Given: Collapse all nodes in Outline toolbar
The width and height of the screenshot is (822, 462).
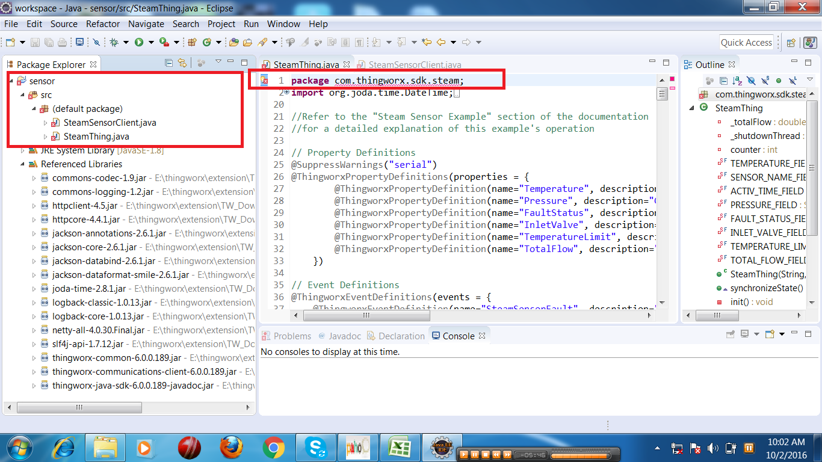Looking at the screenshot, I should coord(724,81).
